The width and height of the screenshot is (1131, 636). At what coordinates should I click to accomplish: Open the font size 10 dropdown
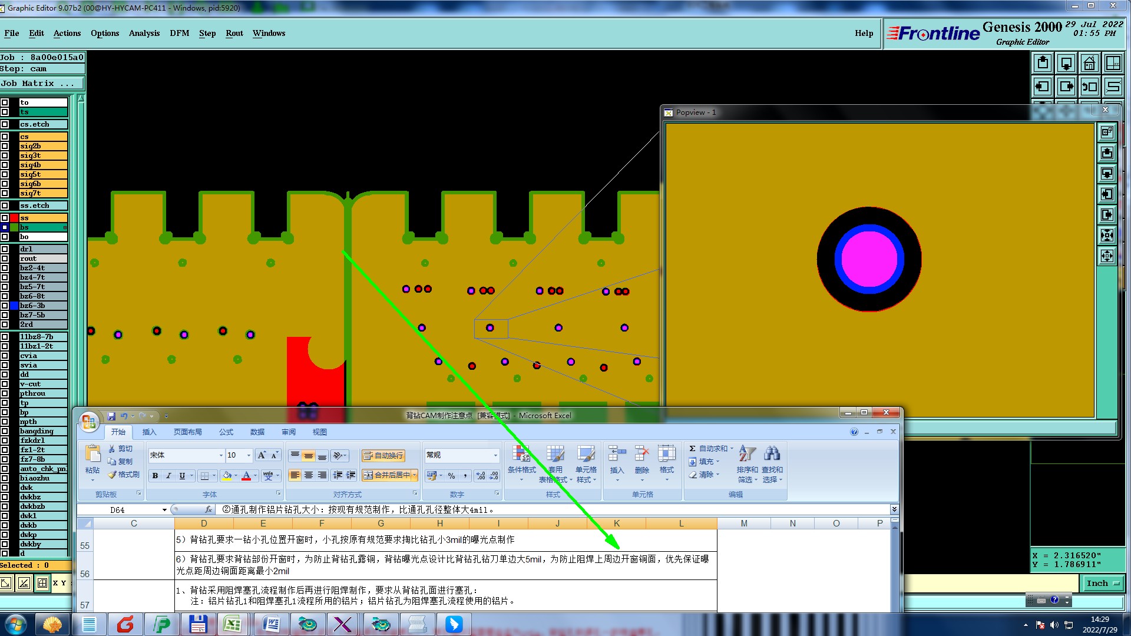tap(249, 455)
